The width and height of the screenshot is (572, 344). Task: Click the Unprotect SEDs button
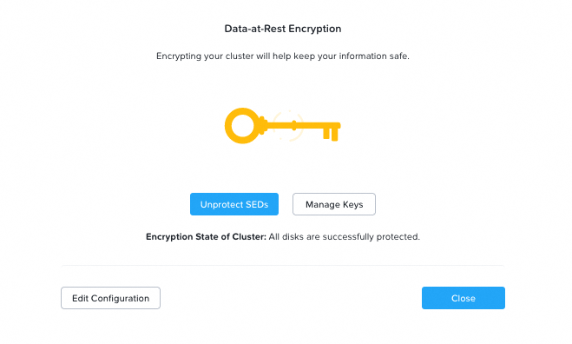234,204
